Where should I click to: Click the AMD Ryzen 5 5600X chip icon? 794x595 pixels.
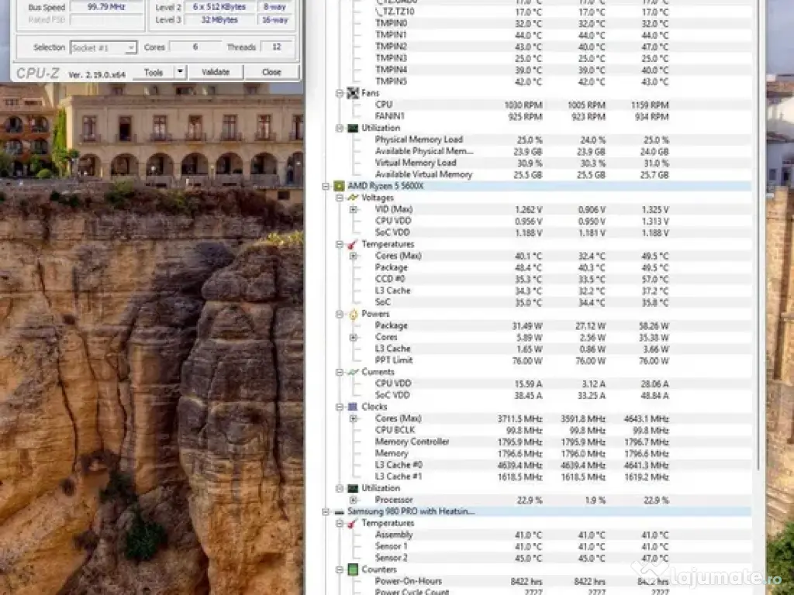click(339, 186)
